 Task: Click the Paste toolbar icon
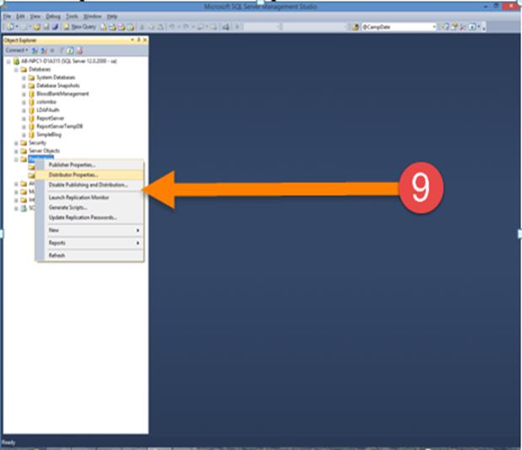[160, 27]
